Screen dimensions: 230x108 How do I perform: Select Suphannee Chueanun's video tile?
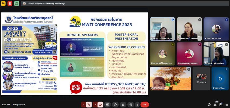189,29
